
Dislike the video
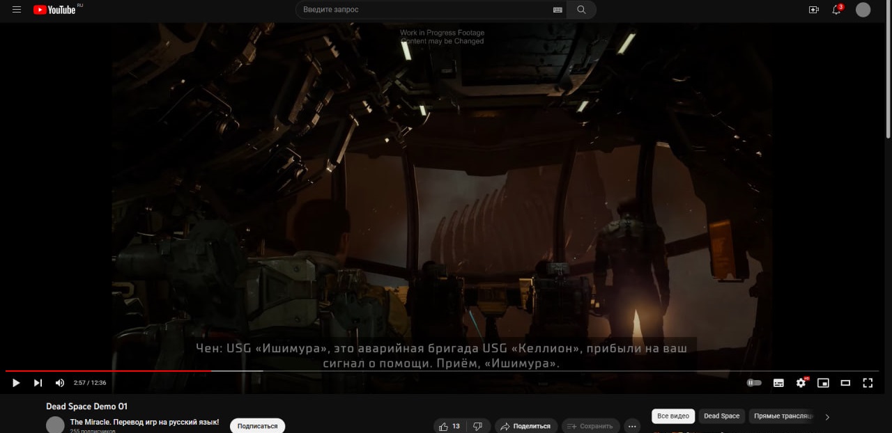point(477,426)
